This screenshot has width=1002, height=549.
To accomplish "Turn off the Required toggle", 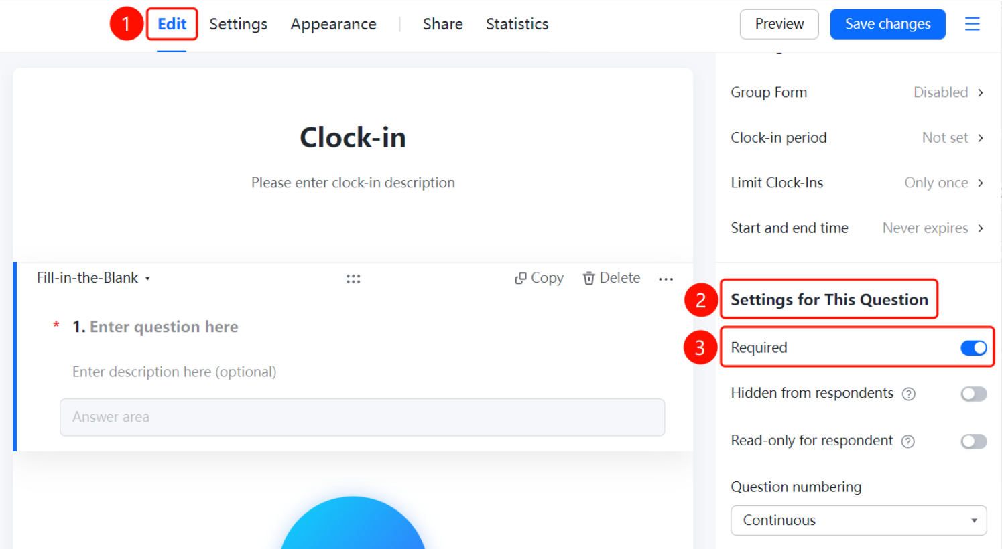I will click(x=973, y=348).
